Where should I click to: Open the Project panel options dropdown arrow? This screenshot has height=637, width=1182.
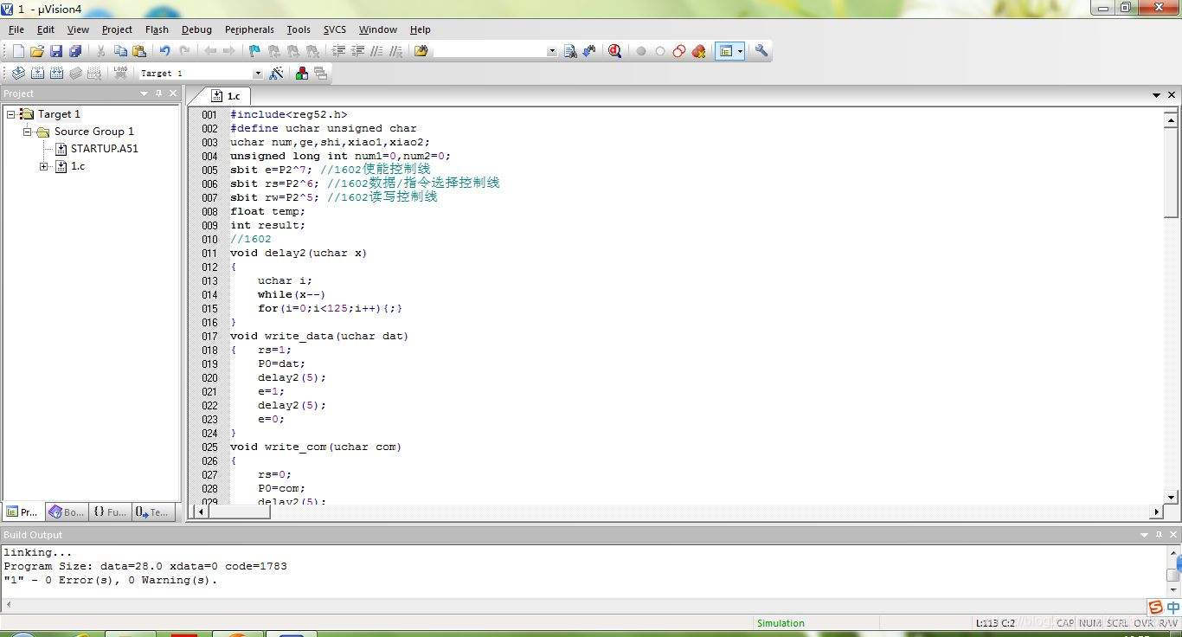tap(145, 93)
